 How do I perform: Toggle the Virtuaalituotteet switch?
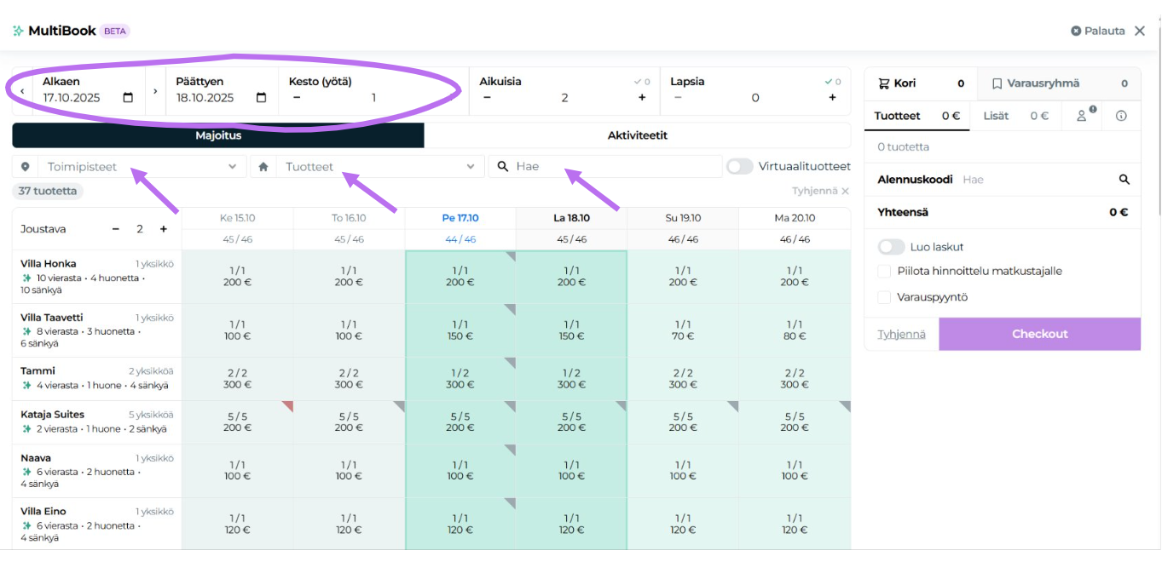coord(740,167)
